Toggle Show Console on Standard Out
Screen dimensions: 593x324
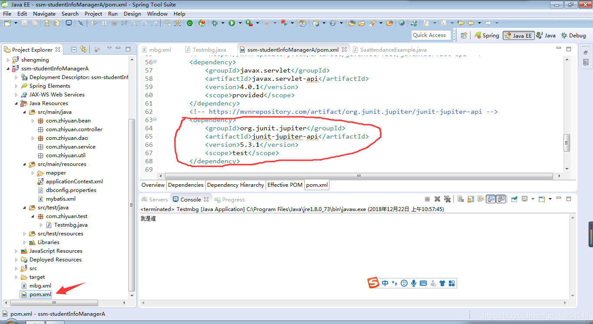tap(491, 199)
